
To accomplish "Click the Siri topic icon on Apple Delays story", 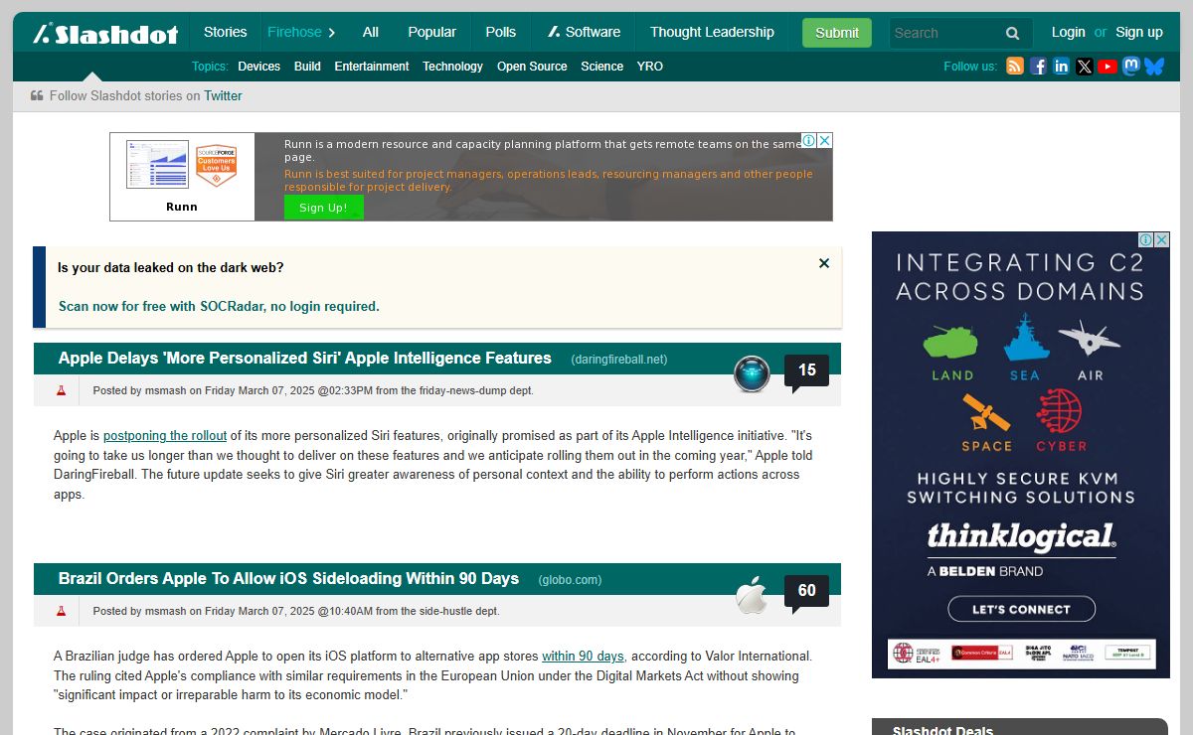I will coord(752,373).
